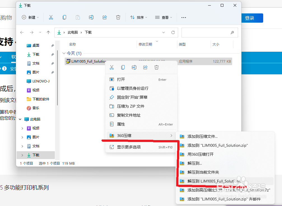Navigate up using the up arrow icon
282x206 pixels.
coord(48,32)
